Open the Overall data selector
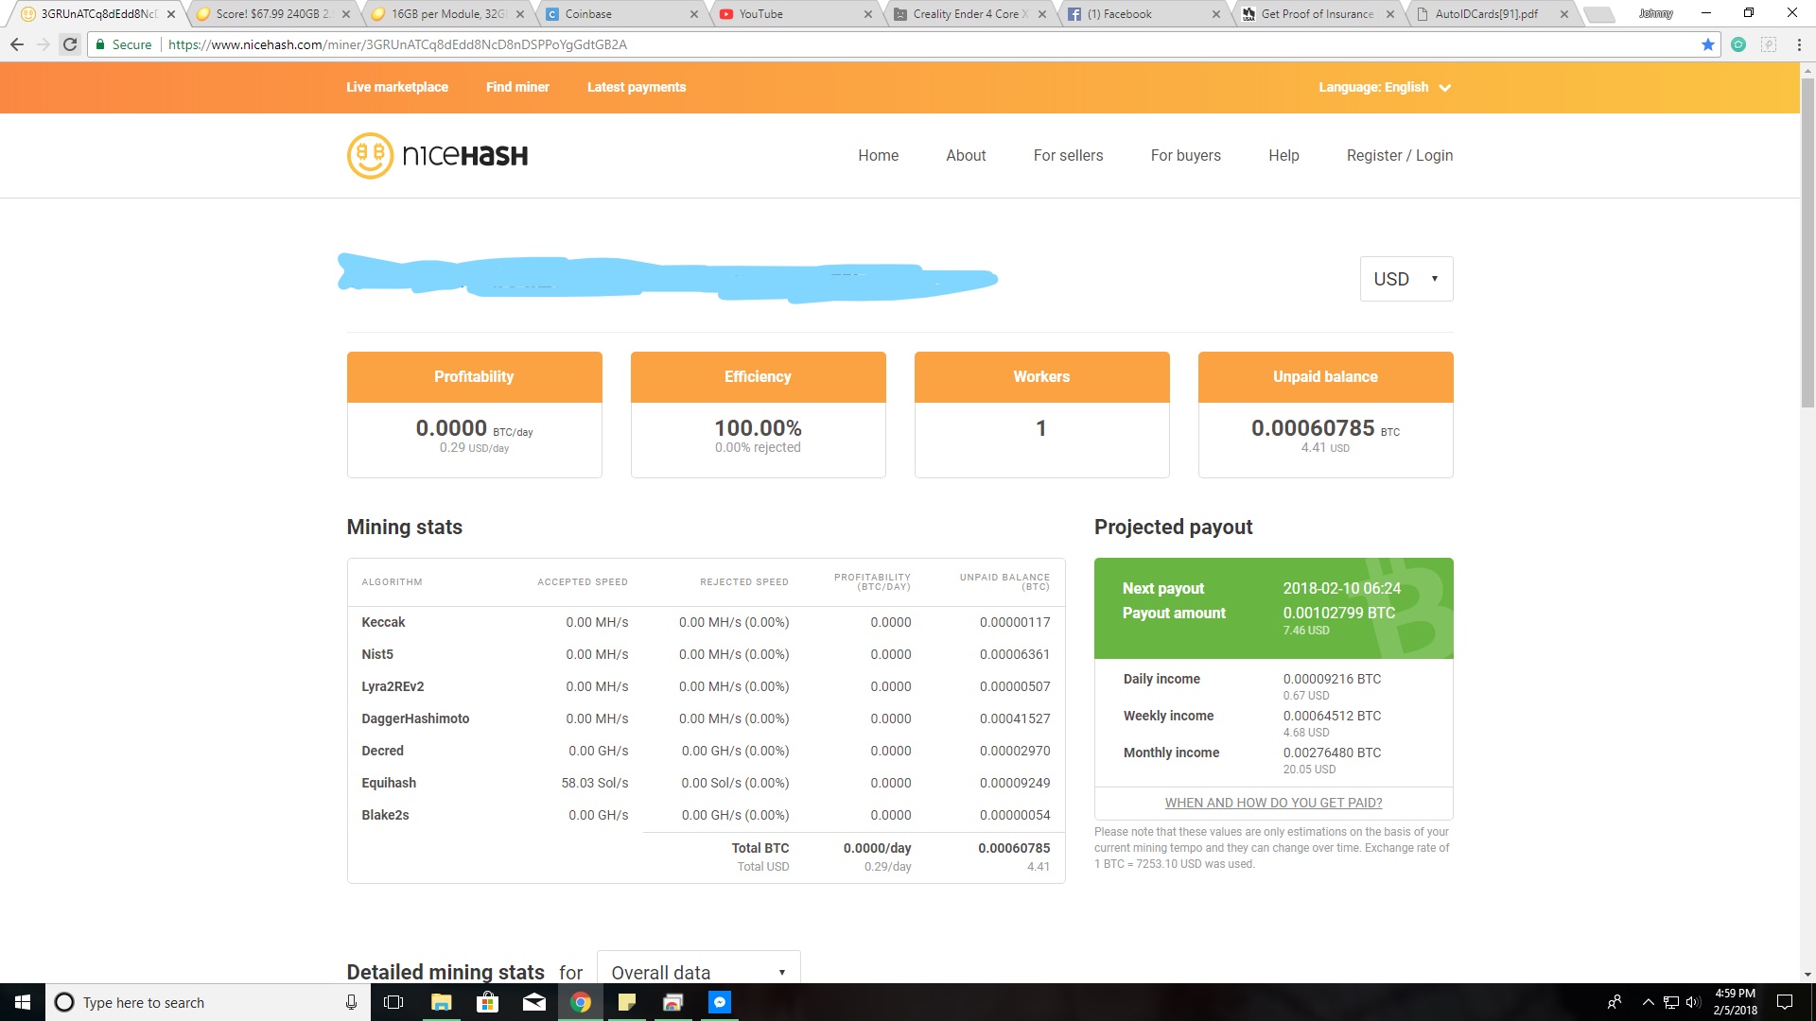1816x1021 pixels. [x=698, y=972]
